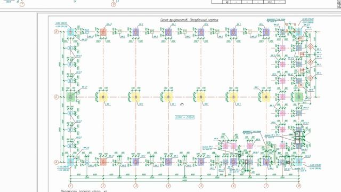Click axis bubble 1 below the plan
This screenshot has height=192, width=341.
click(x=70, y=186)
